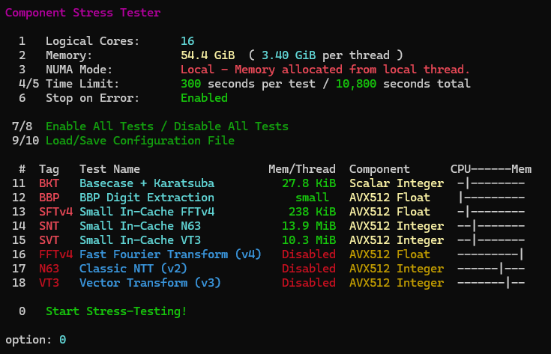The height and width of the screenshot is (354, 551).
Task: Click the Stop on Error Enabled value
Action: pyautogui.click(x=204, y=98)
